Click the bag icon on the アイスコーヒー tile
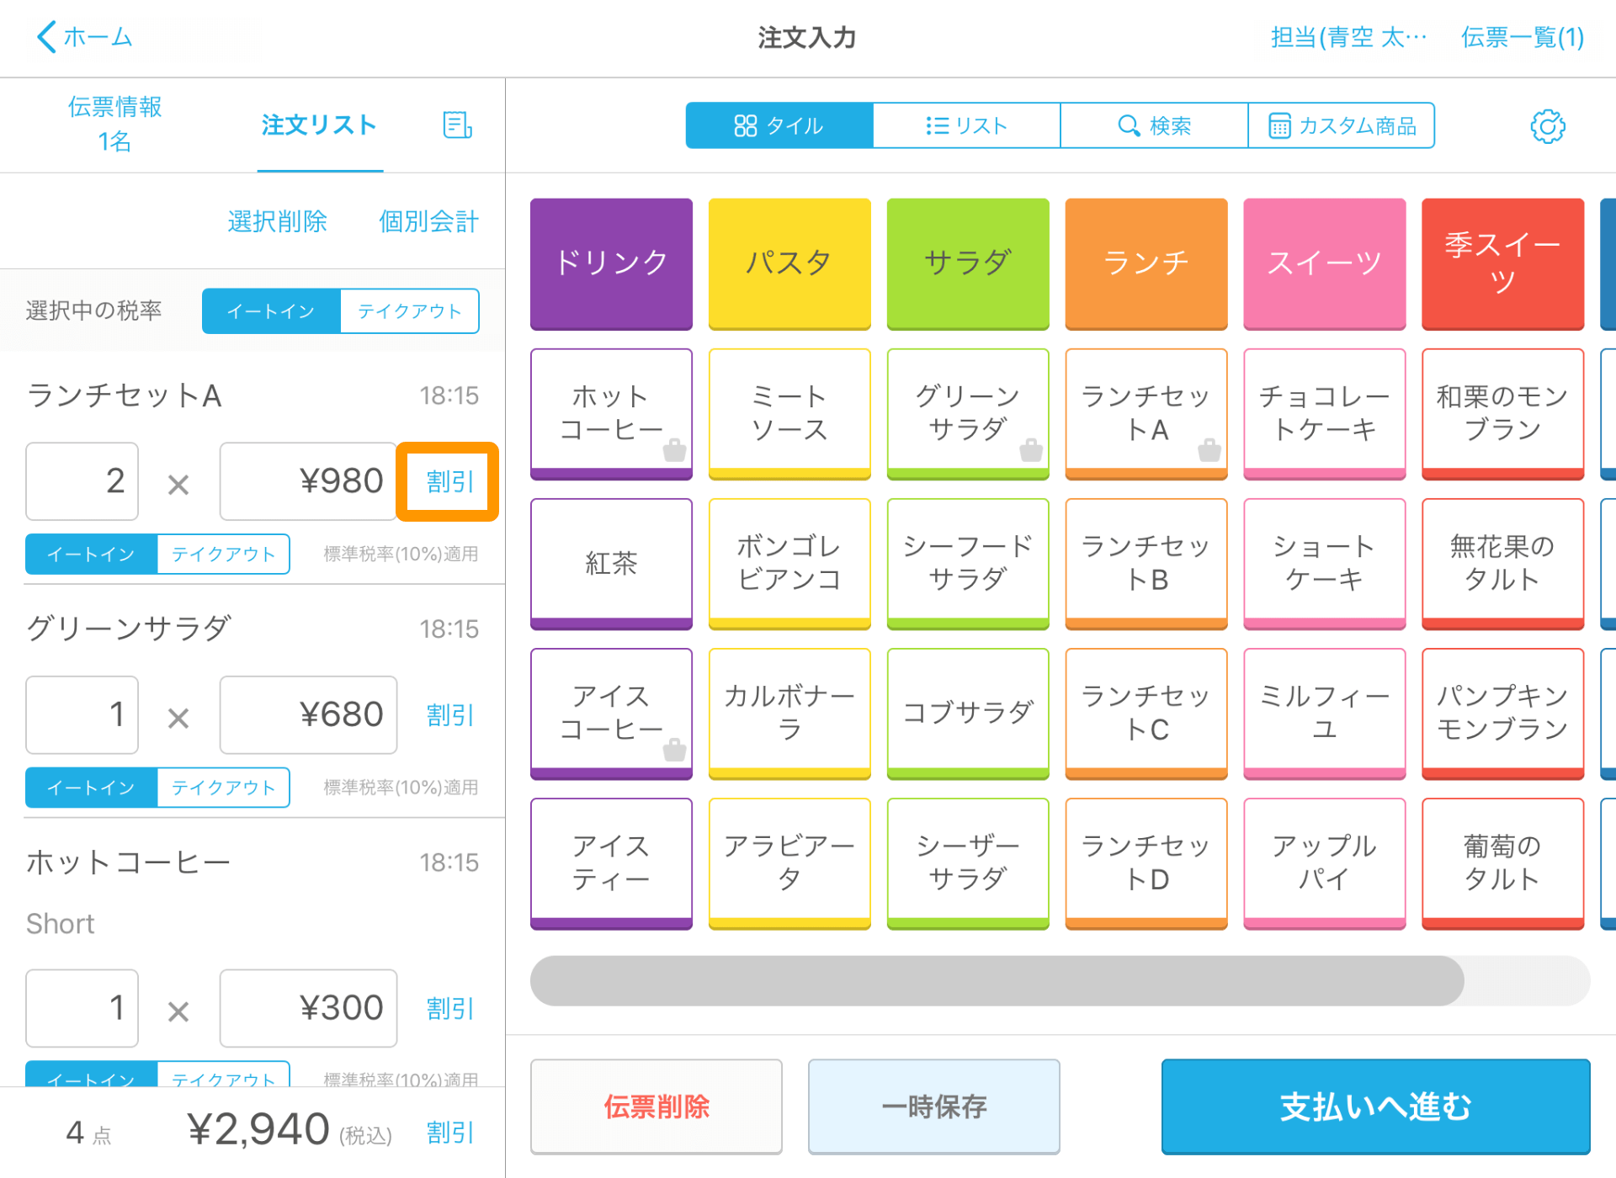The width and height of the screenshot is (1616, 1178). pos(673,749)
